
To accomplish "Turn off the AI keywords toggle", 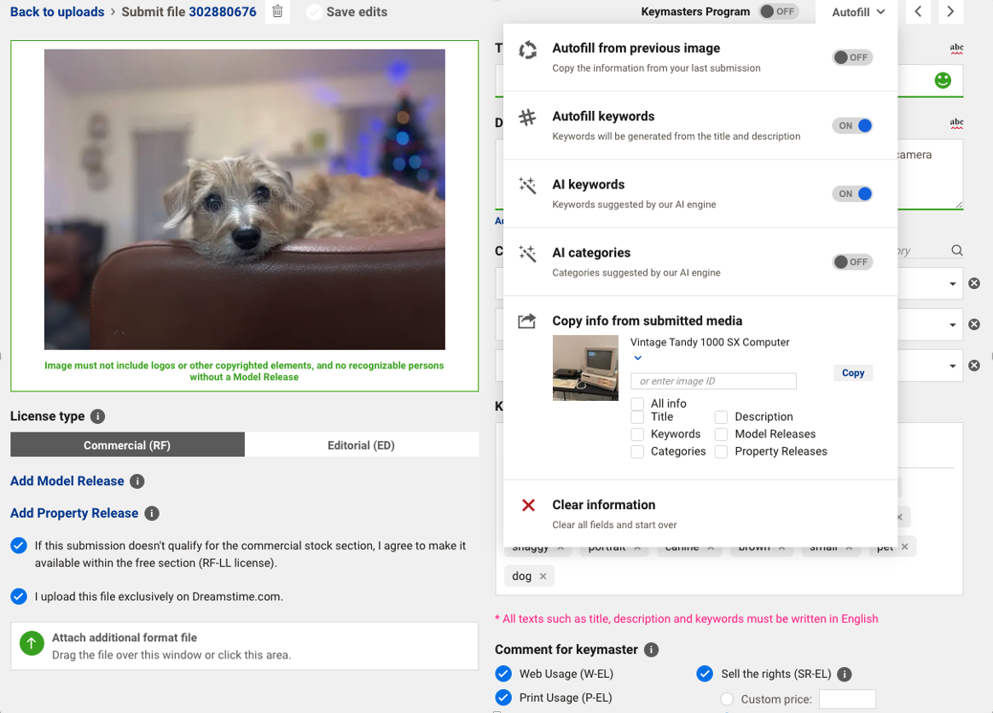I will point(852,194).
